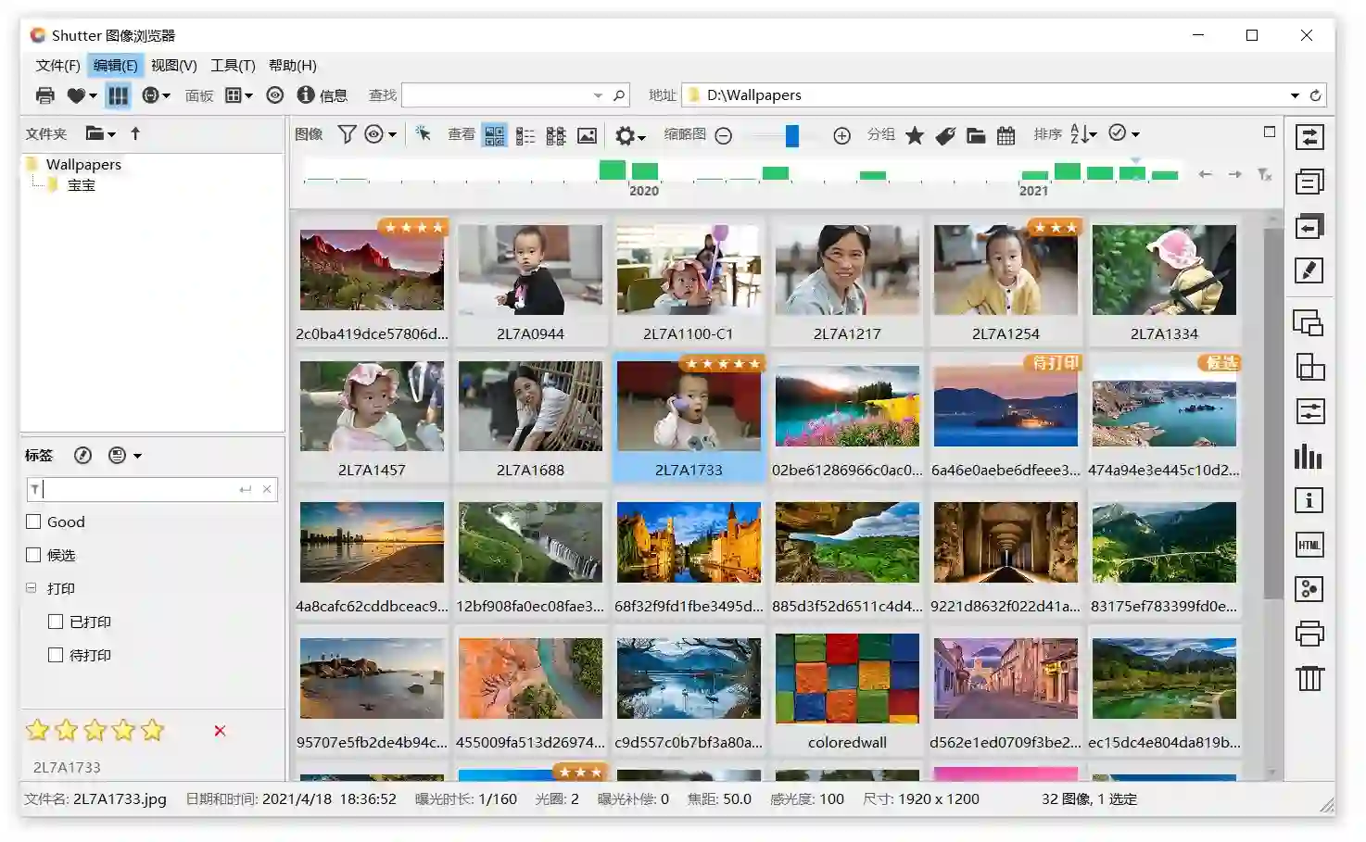Open the gear settings dropdown

pos(630,135)
